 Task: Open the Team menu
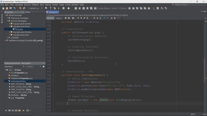pos(61,5)
